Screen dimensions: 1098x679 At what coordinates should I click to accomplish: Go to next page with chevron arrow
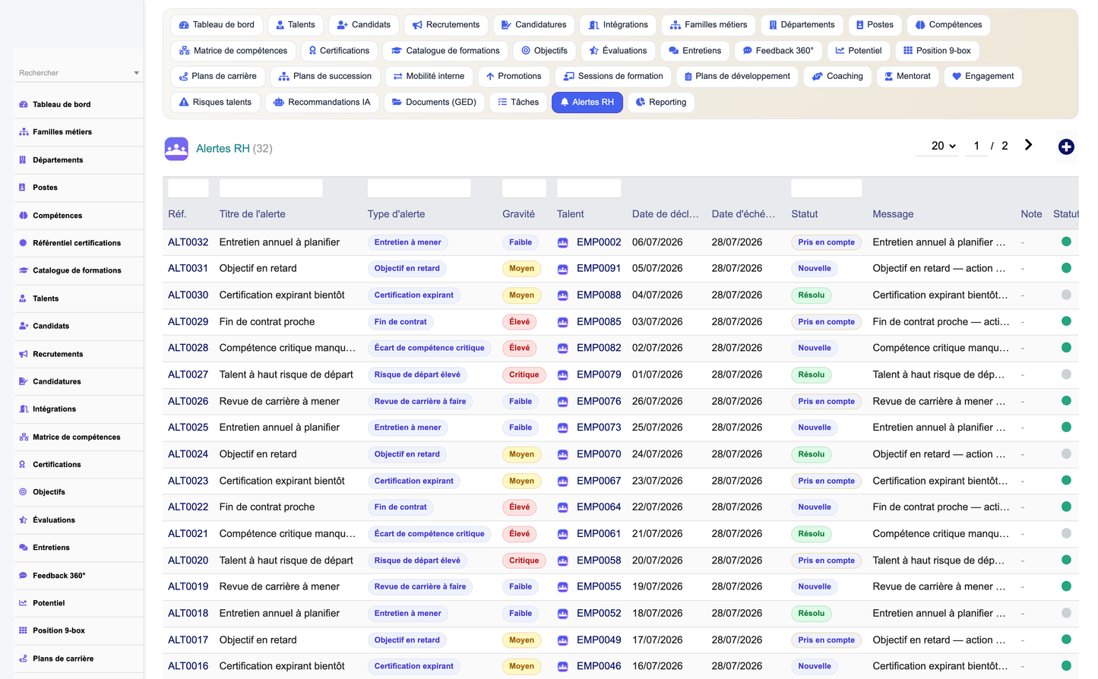pos(1028,145)
